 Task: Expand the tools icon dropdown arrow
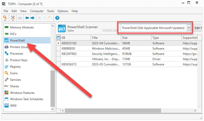pos(13,20)
